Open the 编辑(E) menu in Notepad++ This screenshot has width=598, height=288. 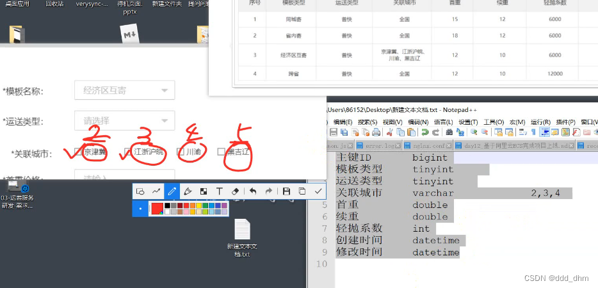pyautogui.click(x=343, y=122)
